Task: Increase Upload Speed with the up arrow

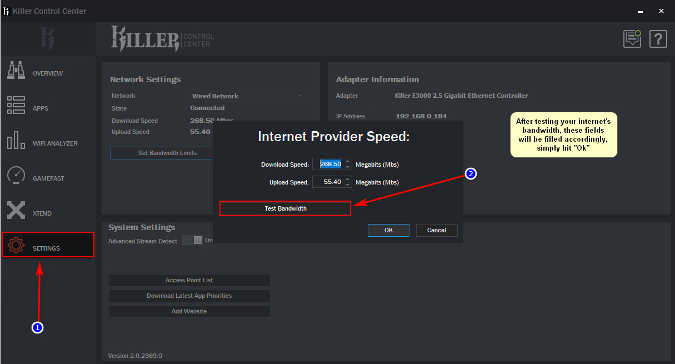Action: (x=348, y=179)
